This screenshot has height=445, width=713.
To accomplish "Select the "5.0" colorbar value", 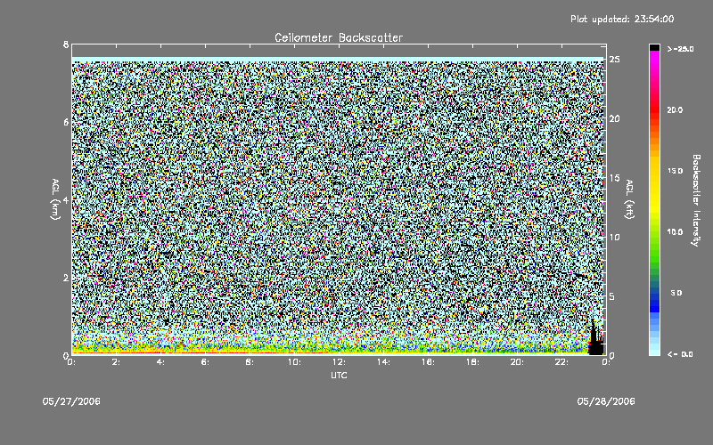I will [676, 293].
